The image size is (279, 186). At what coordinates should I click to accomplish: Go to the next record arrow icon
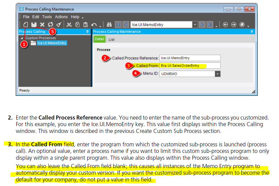coord(202,25)
